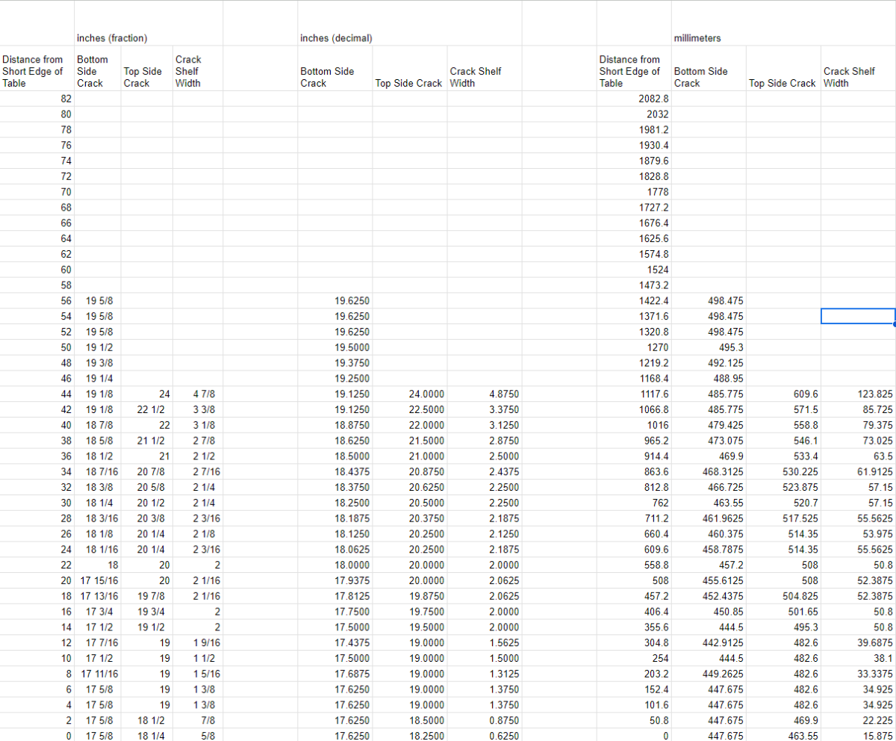The height and width of the screenshot is (741, 896).
Task: Select the millimeter cell 530.225
Action: tap(783, 471)
